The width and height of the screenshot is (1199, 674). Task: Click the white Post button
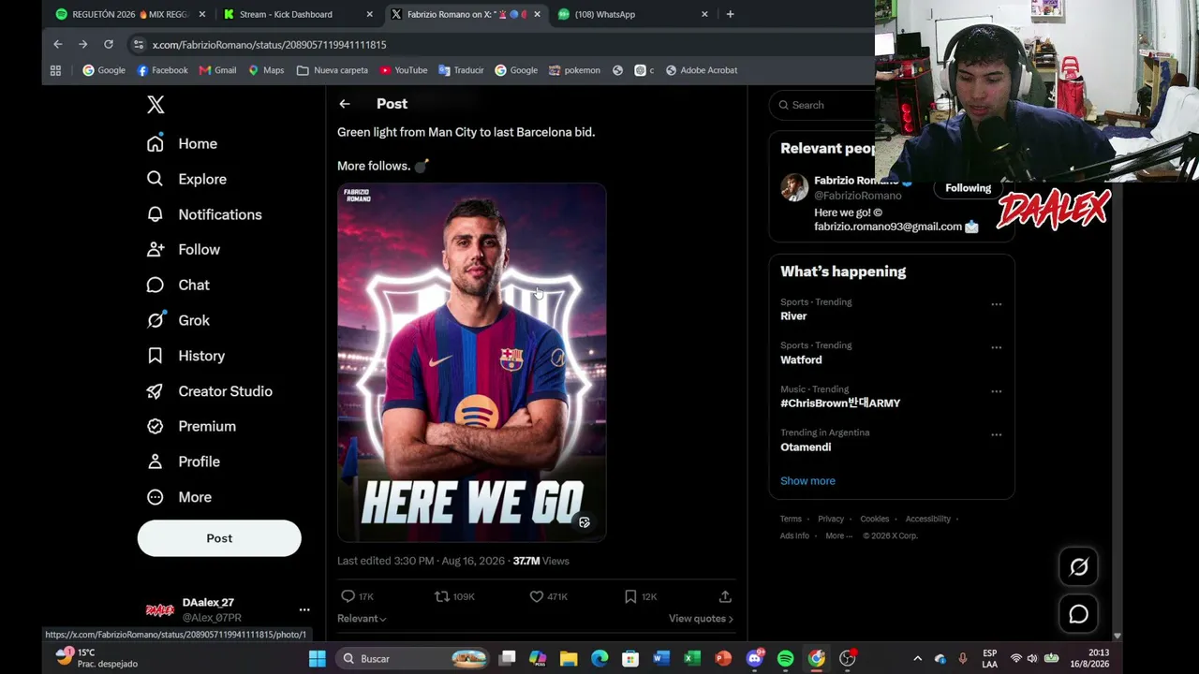pyautogui.click(x=219, y=538)
